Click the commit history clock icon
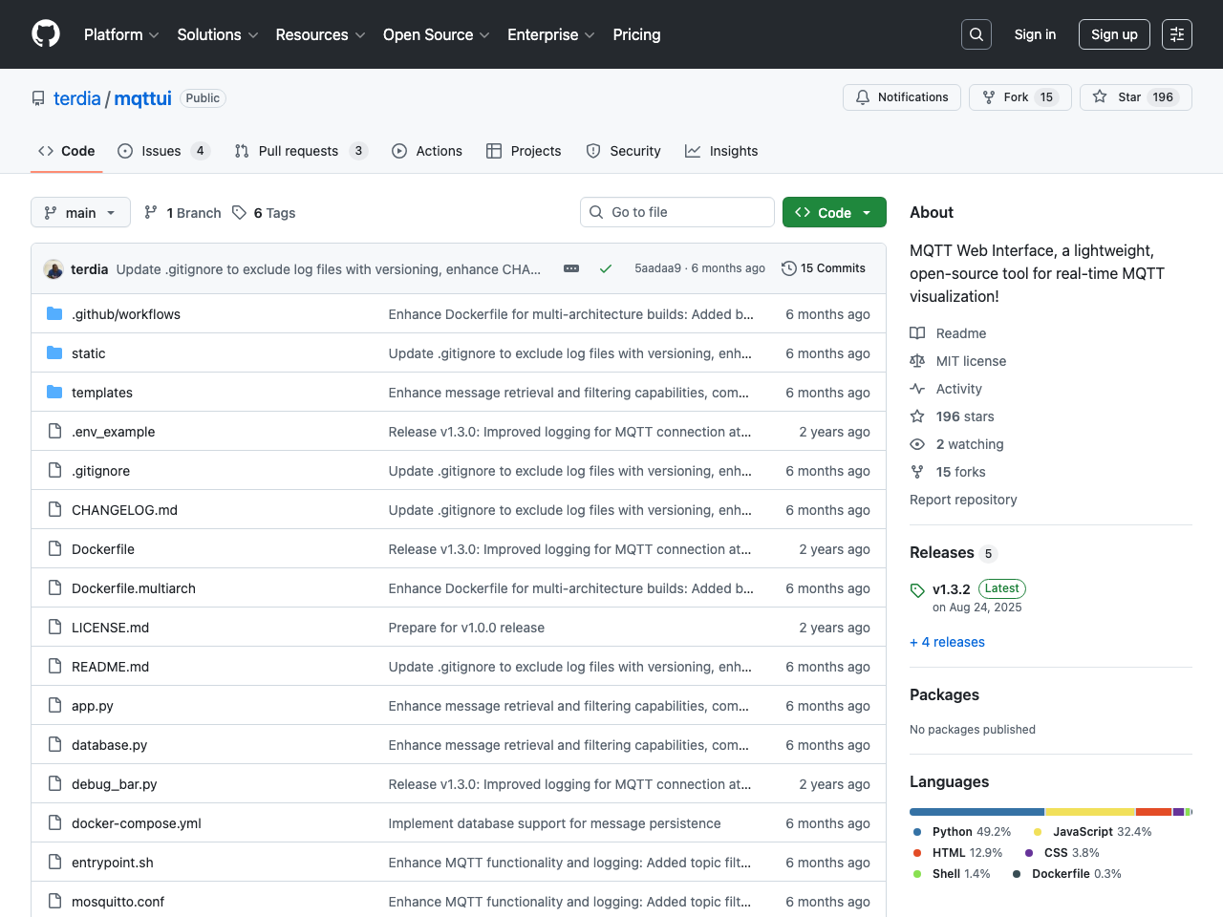The image size is (1223, 917). click(x=788, y=268)
